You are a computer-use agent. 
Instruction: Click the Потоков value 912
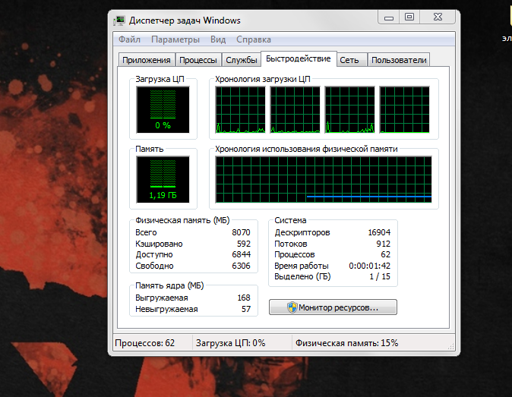tap(383, 244)
